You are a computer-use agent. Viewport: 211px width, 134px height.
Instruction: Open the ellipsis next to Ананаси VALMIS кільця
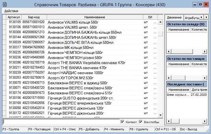pos(154,22)
